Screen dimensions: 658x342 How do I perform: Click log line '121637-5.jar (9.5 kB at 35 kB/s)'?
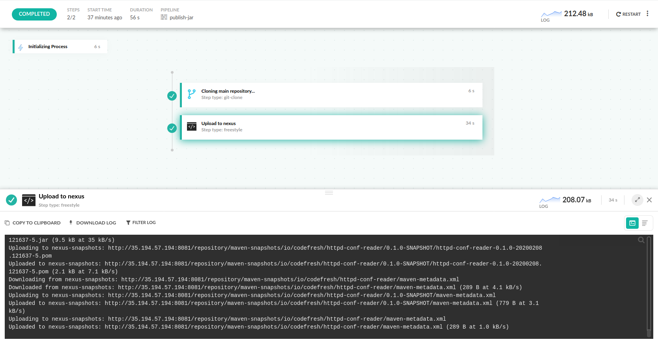point(62,240)
